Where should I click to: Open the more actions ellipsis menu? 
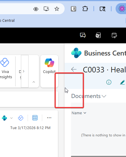(x=49, y=118)
